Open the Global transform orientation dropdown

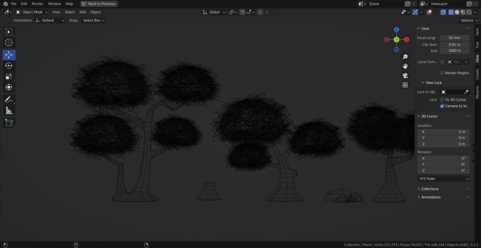(x=214, y=12)
